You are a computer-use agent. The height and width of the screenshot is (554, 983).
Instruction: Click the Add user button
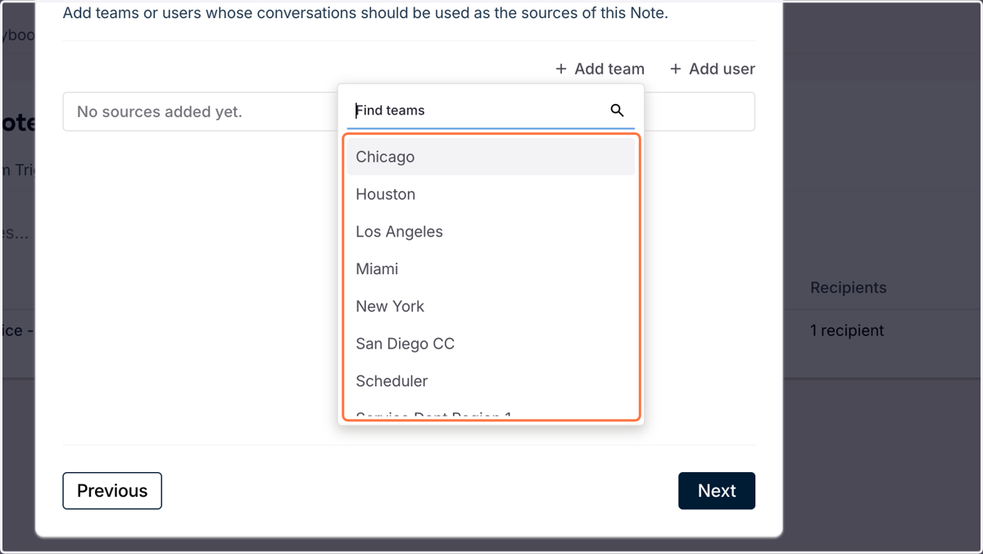pyautogui.click(x=712, y=69)
